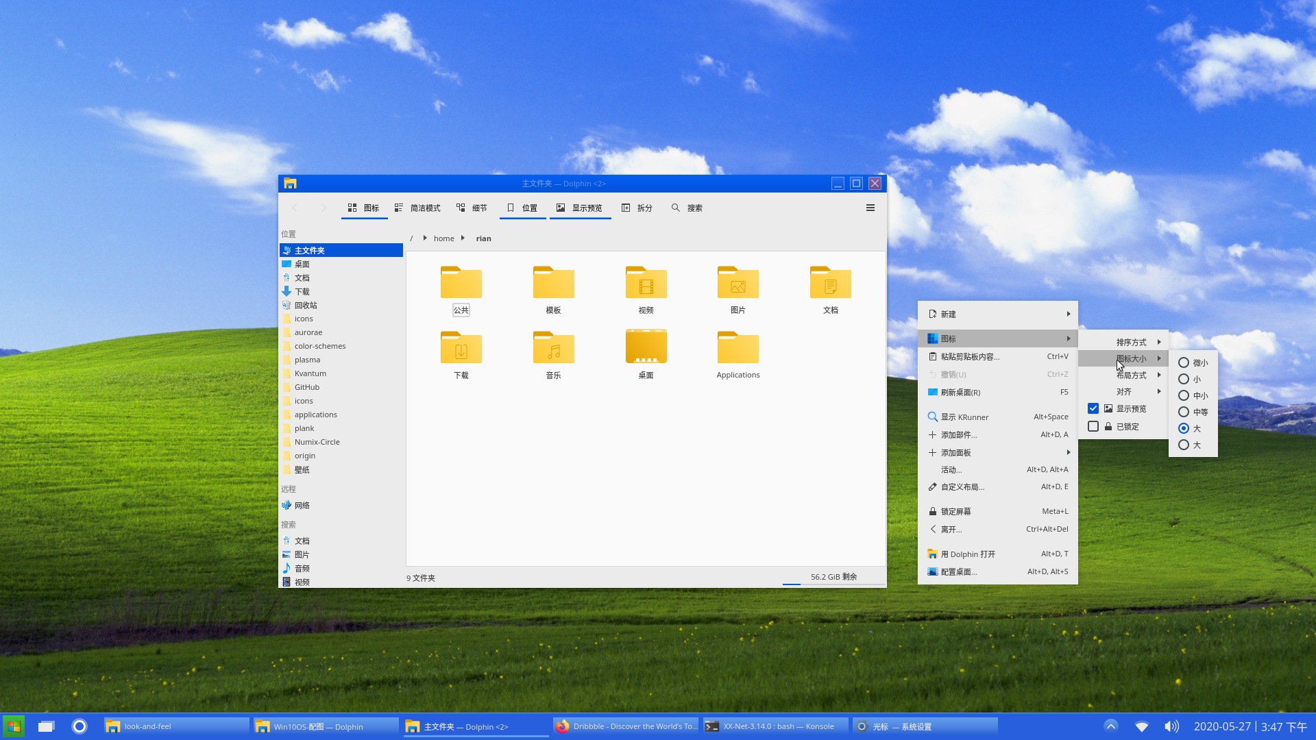Screen dimensions: 1316x740
Task: Switch to the Konsole taskbar window
Action: [x=775, y=726]
